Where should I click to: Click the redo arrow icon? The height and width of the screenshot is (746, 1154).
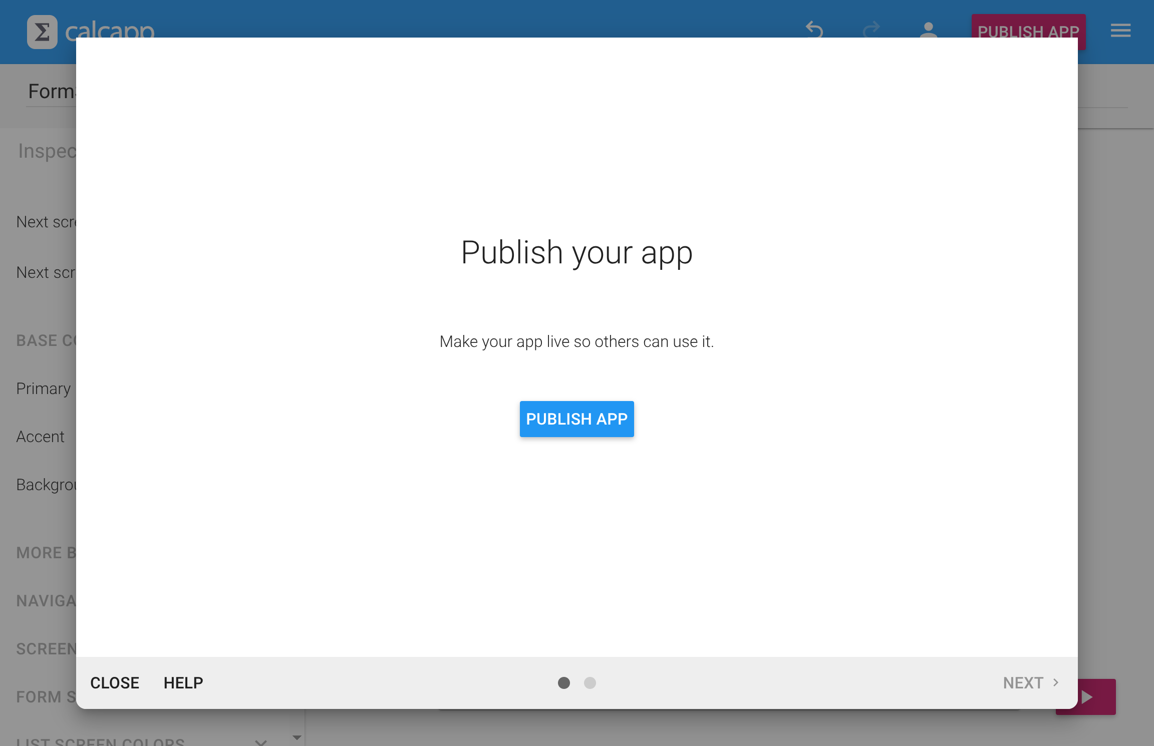[x=872, y=30]
